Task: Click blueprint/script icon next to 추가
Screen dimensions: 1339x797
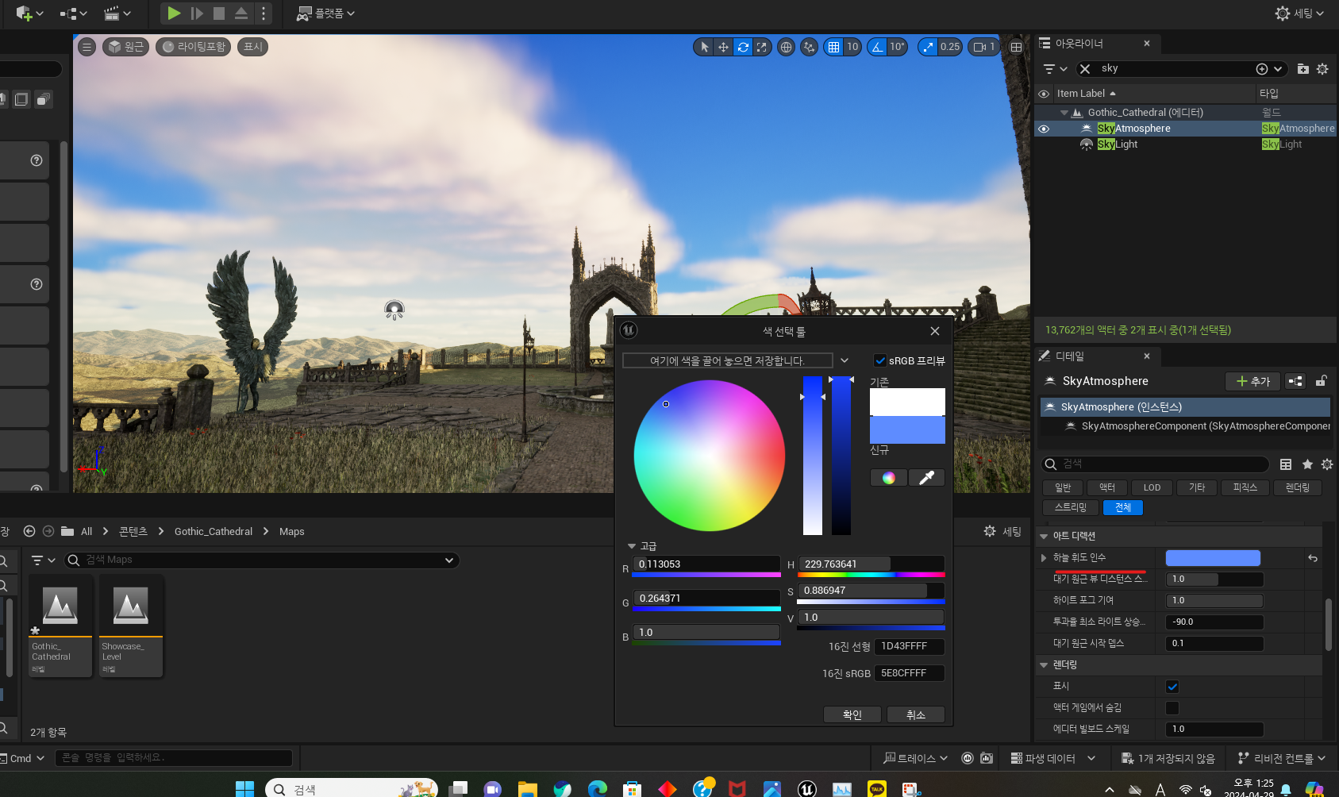Action: (1295, 381)
